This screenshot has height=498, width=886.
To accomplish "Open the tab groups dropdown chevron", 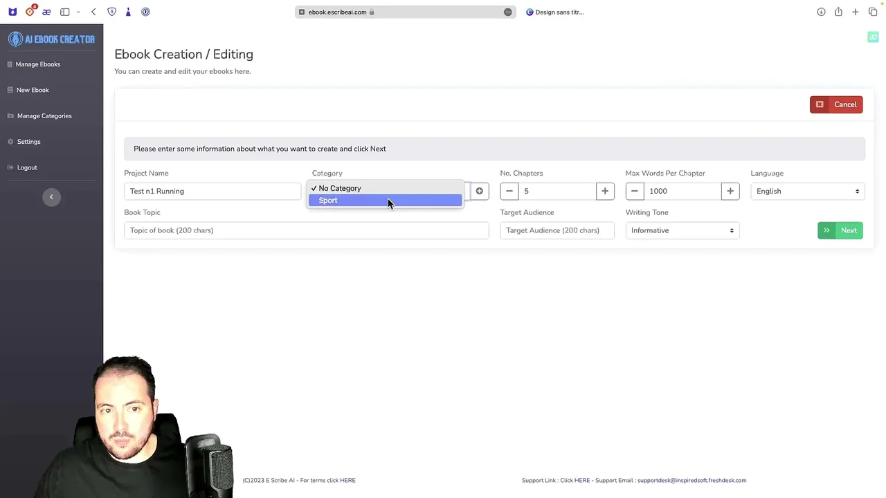I will tap(78, 12).
